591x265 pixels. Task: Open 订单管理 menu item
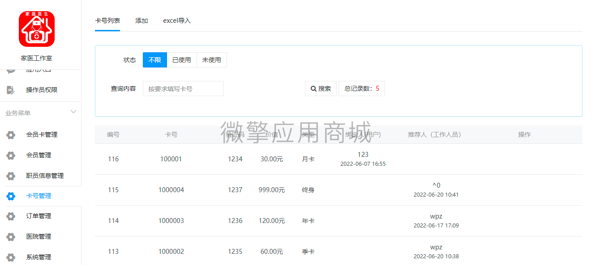[x=39, y=216]
